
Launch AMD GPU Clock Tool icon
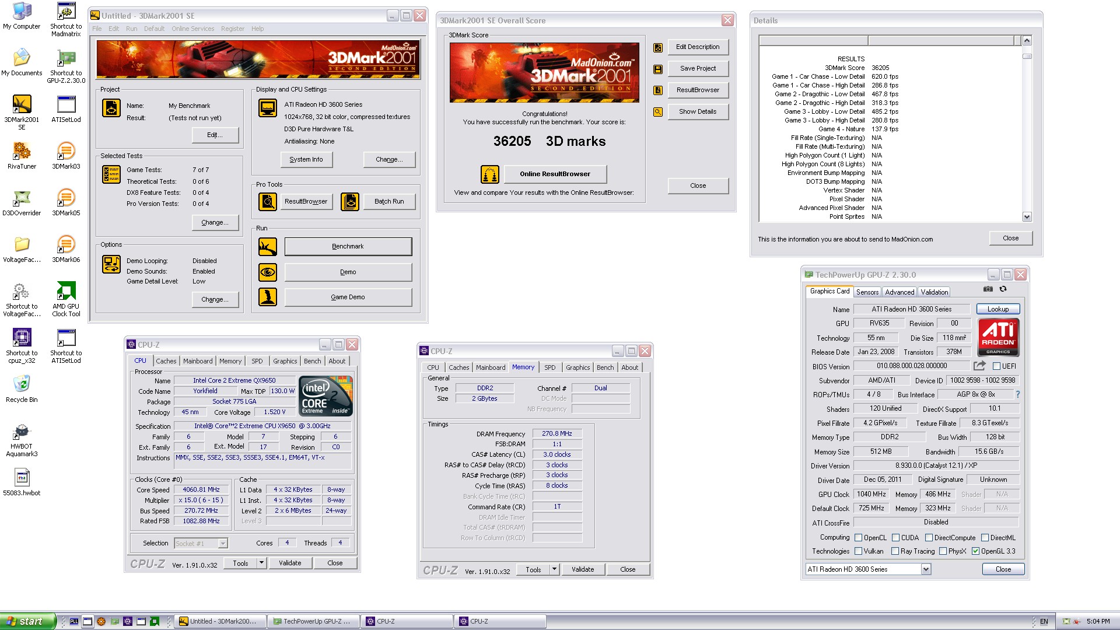click(x=66, y=299)
